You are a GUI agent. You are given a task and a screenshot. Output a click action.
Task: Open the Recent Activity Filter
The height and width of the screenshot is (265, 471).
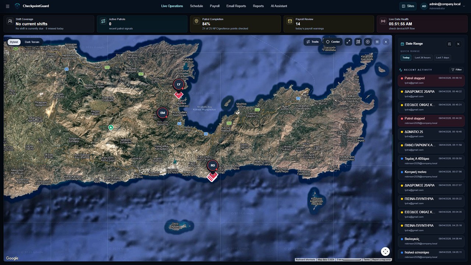456,70
